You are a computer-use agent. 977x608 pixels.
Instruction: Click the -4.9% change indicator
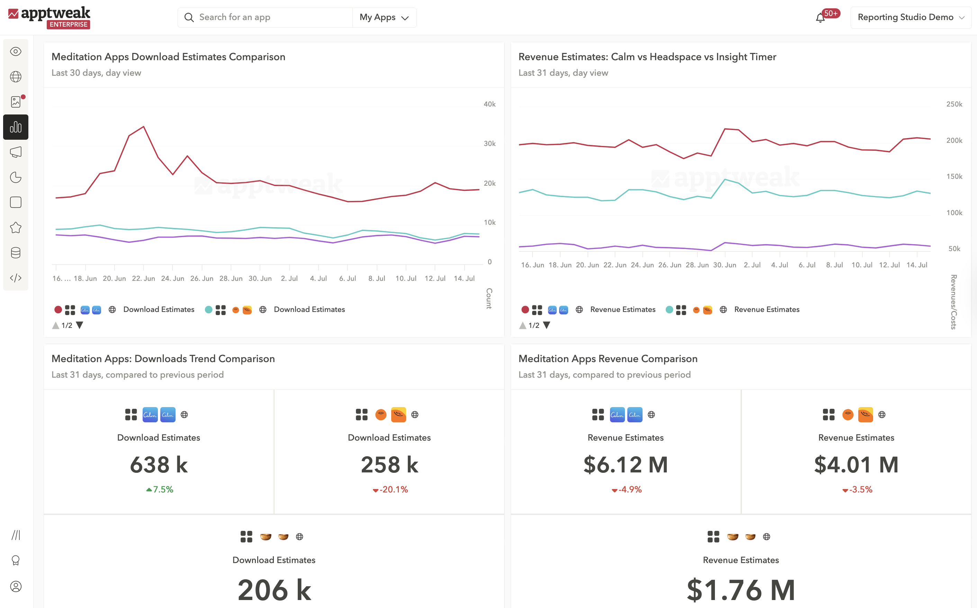pyautogui.click(x=626, y=489)
